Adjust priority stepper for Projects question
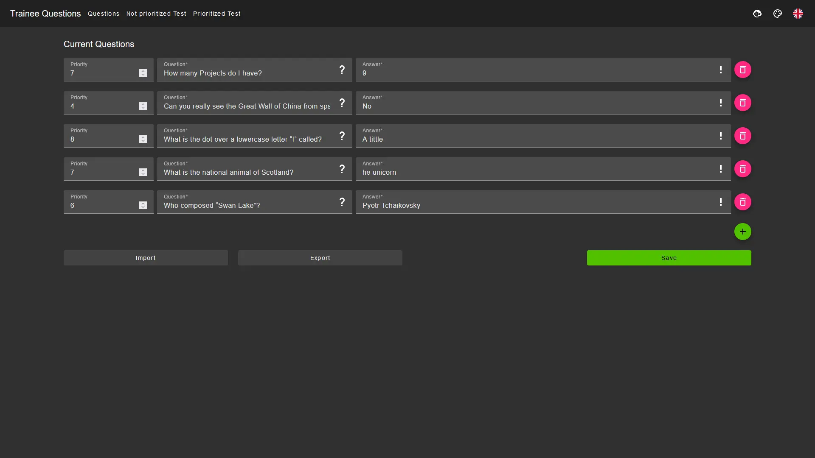Screen dimensions: 815x458 (x=143, y=73)
